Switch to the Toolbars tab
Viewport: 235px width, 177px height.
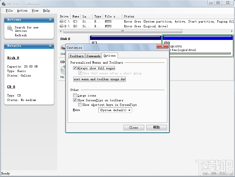(x=76, y=55)
